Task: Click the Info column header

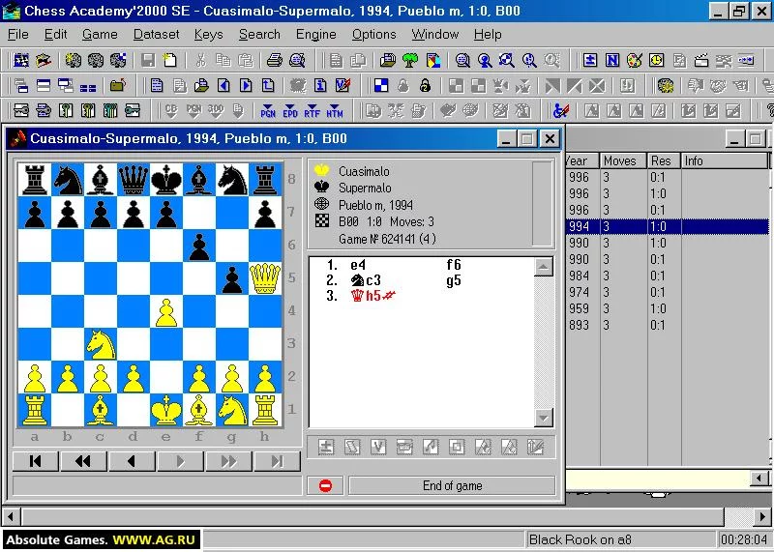Action: pyautogui.click(x=724, y=160)
